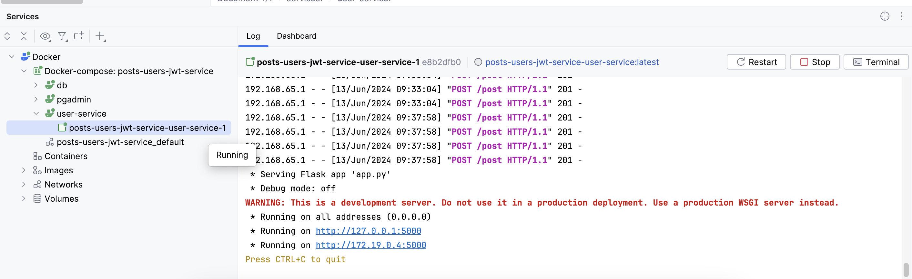Click the 'Serving Flask app' log line

[x=320, y=174]
